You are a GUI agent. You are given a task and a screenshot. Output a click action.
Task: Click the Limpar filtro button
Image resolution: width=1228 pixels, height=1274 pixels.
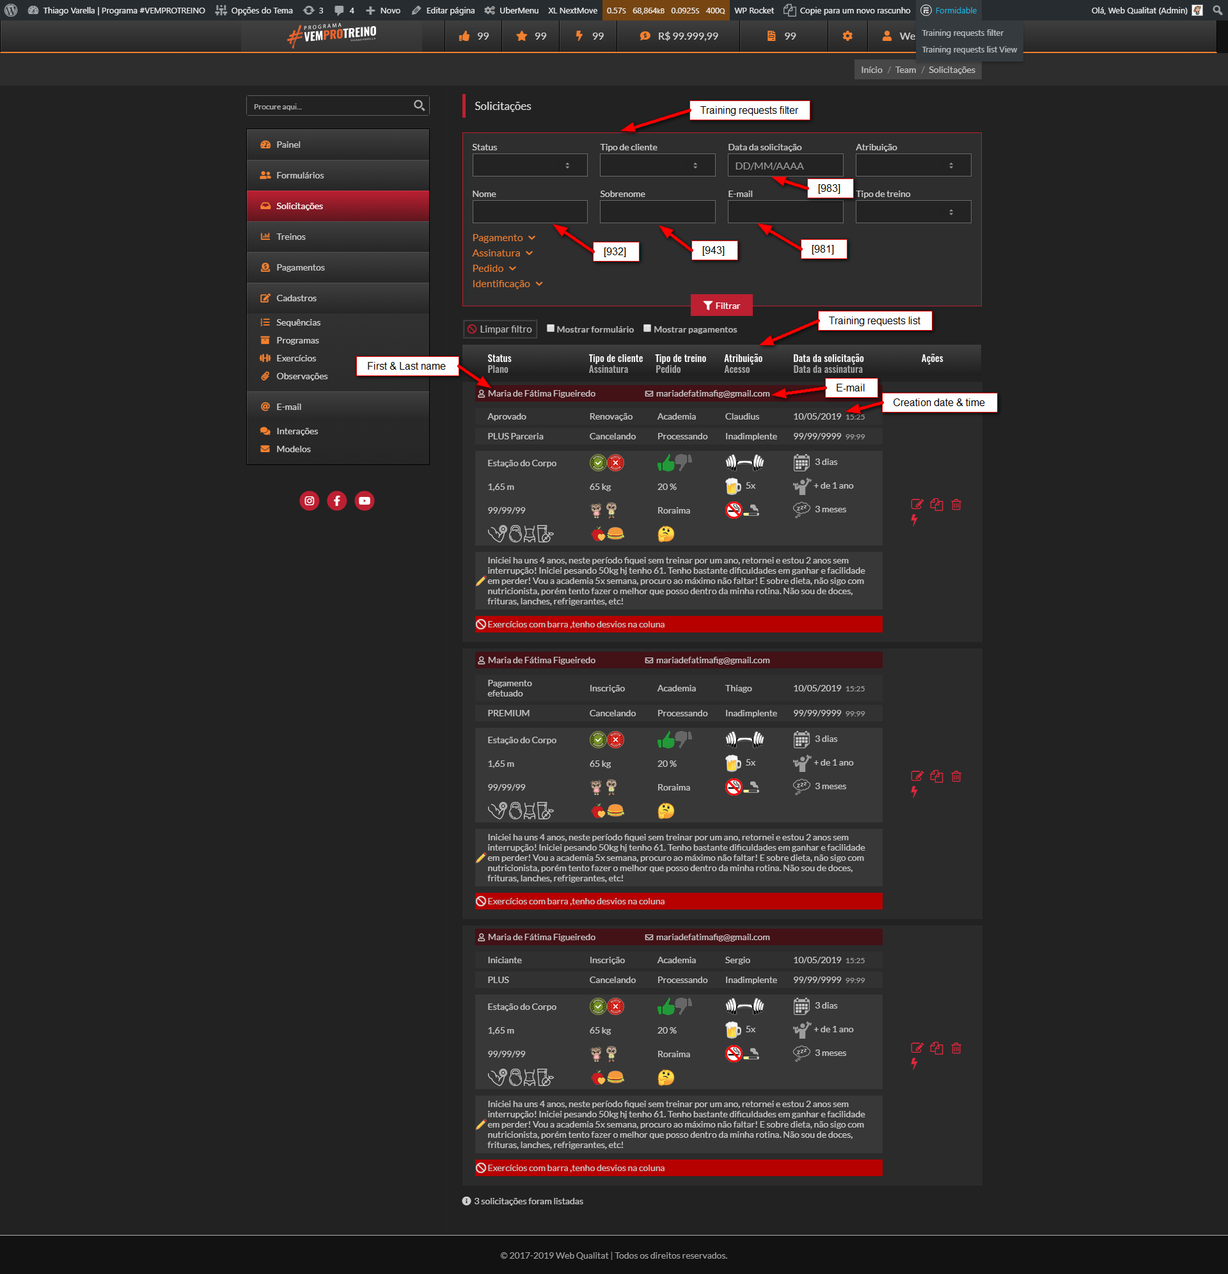coord(500,329)
